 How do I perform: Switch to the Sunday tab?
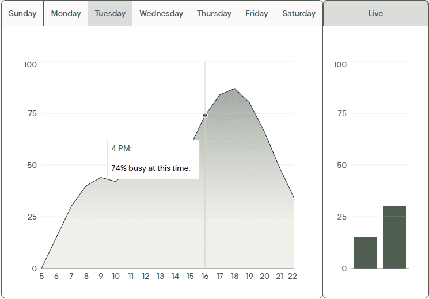(x=22, y=13)
